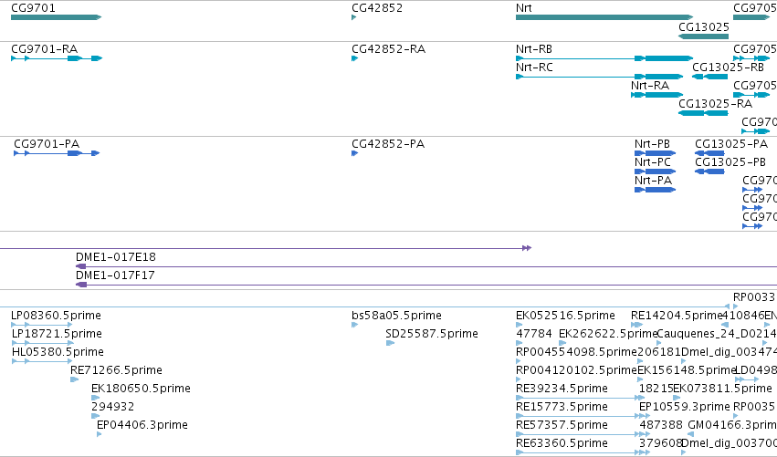Select the CG9701-PA protein feature
Image resolution: width=777 pixels, height=457 pixels.
point(57,153)
